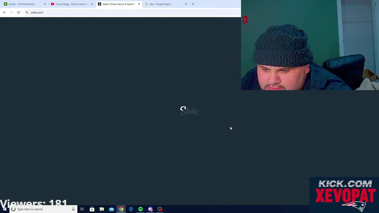Switch to the nba - Google Search tab

click(x=165, y=4)
